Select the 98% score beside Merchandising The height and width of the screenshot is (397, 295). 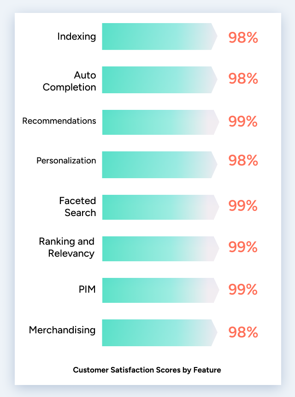243,332
